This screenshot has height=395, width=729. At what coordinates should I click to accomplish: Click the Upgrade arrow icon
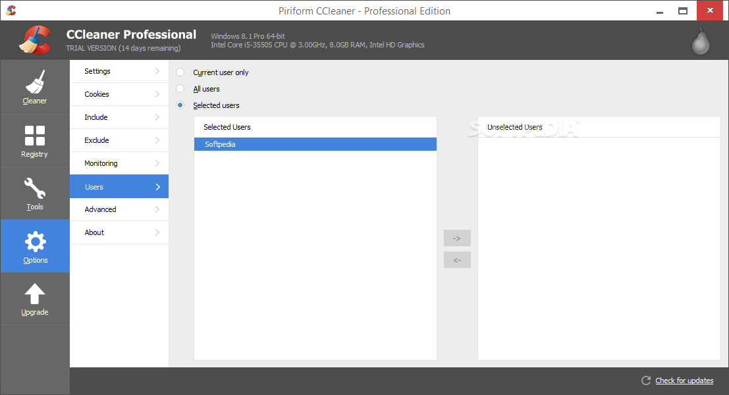[x=35, y=292]
